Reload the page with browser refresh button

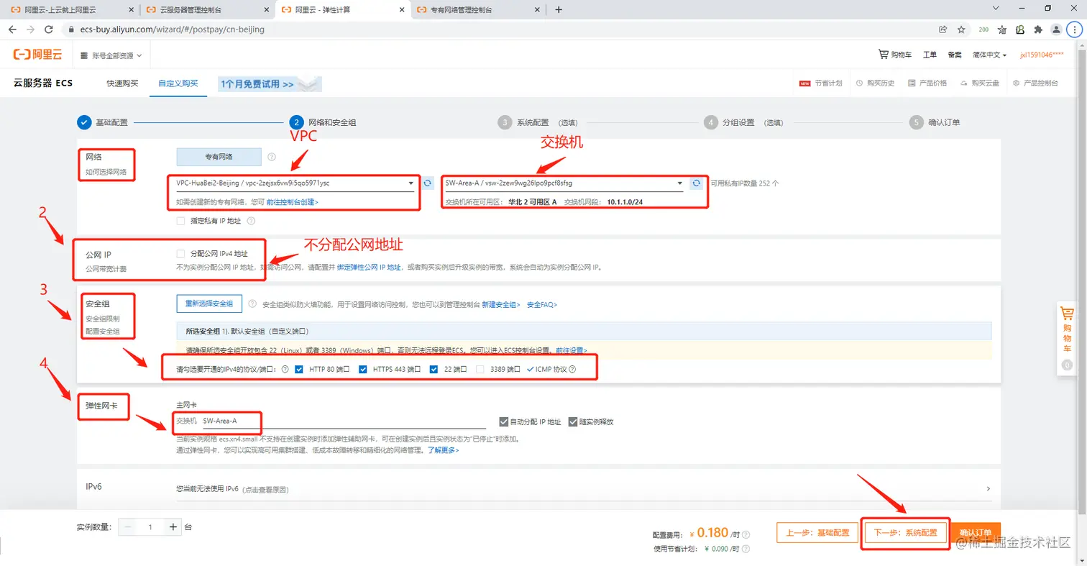pos(48,29)
